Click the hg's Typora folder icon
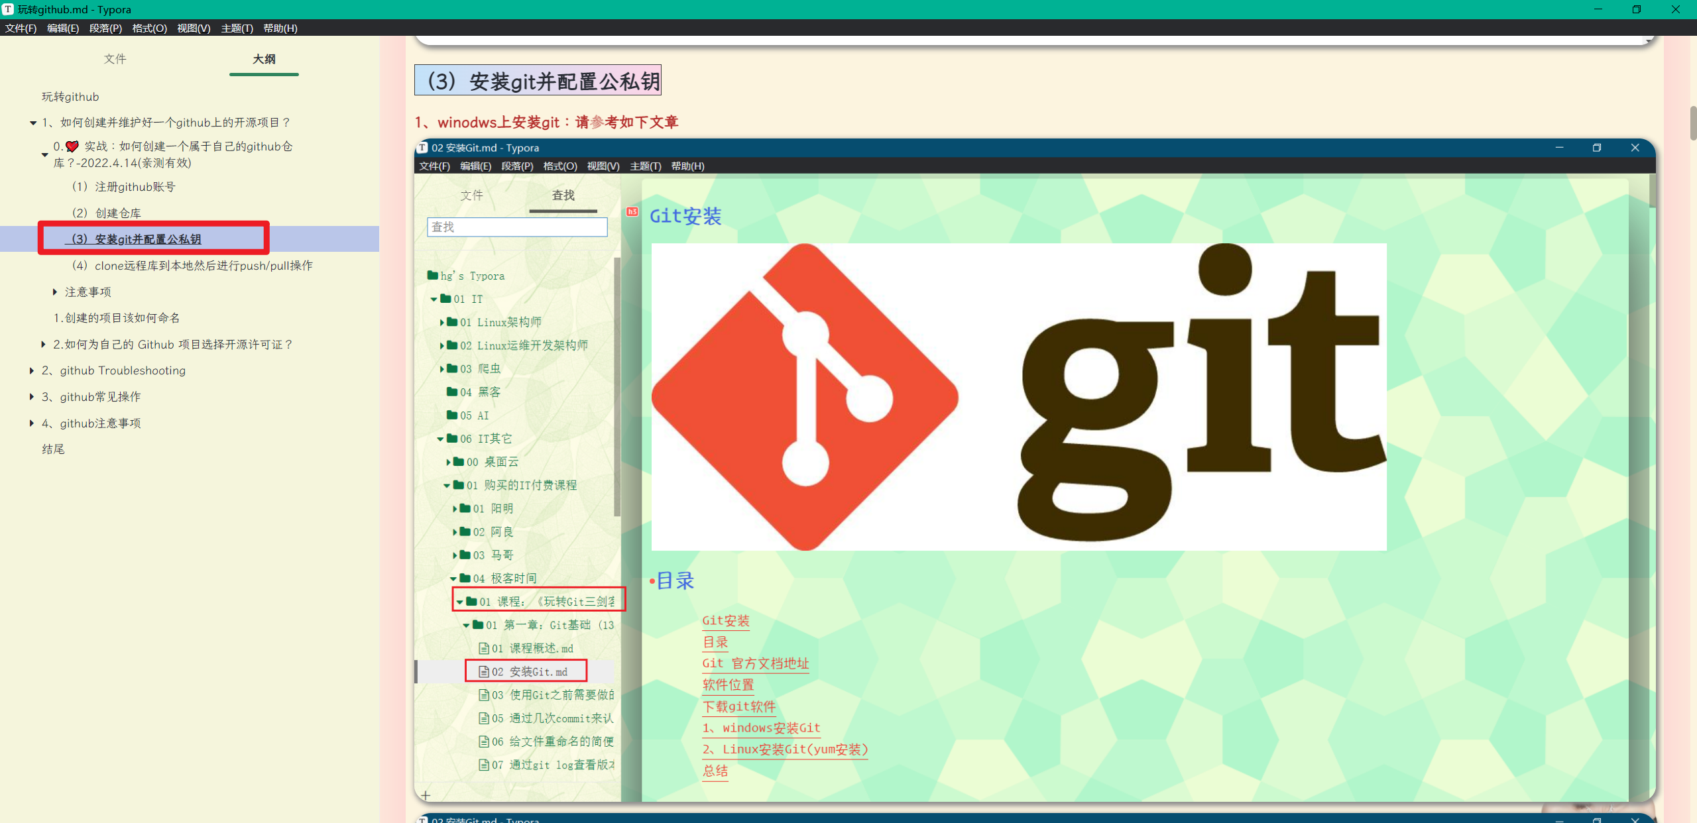Viewport: 1697px width, 823px height. click(x=433, y=275)
